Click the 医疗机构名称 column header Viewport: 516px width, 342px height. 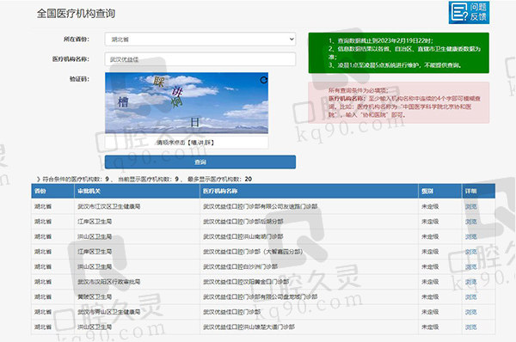point(309,191)
